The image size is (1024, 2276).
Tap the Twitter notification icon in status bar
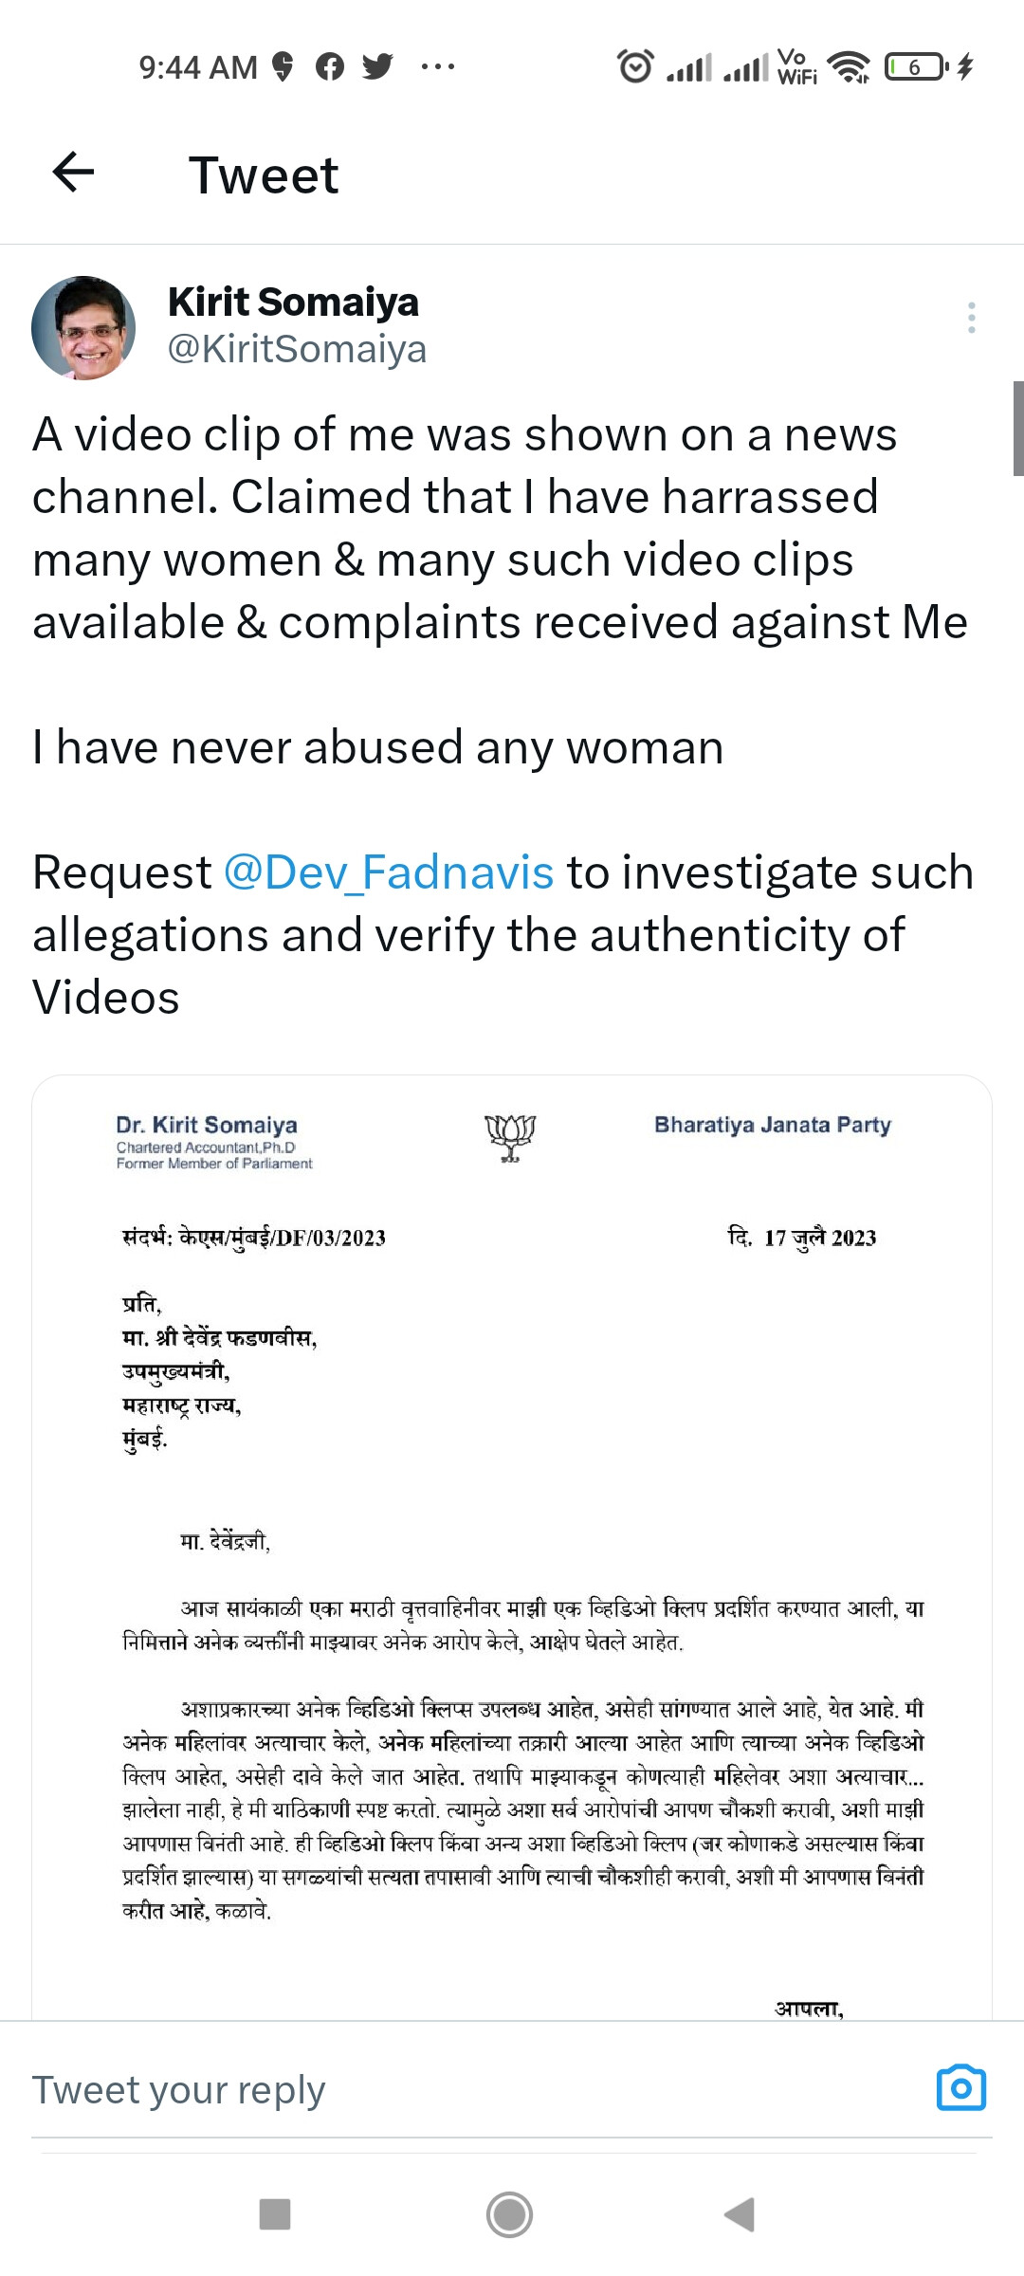coord(377,66)
